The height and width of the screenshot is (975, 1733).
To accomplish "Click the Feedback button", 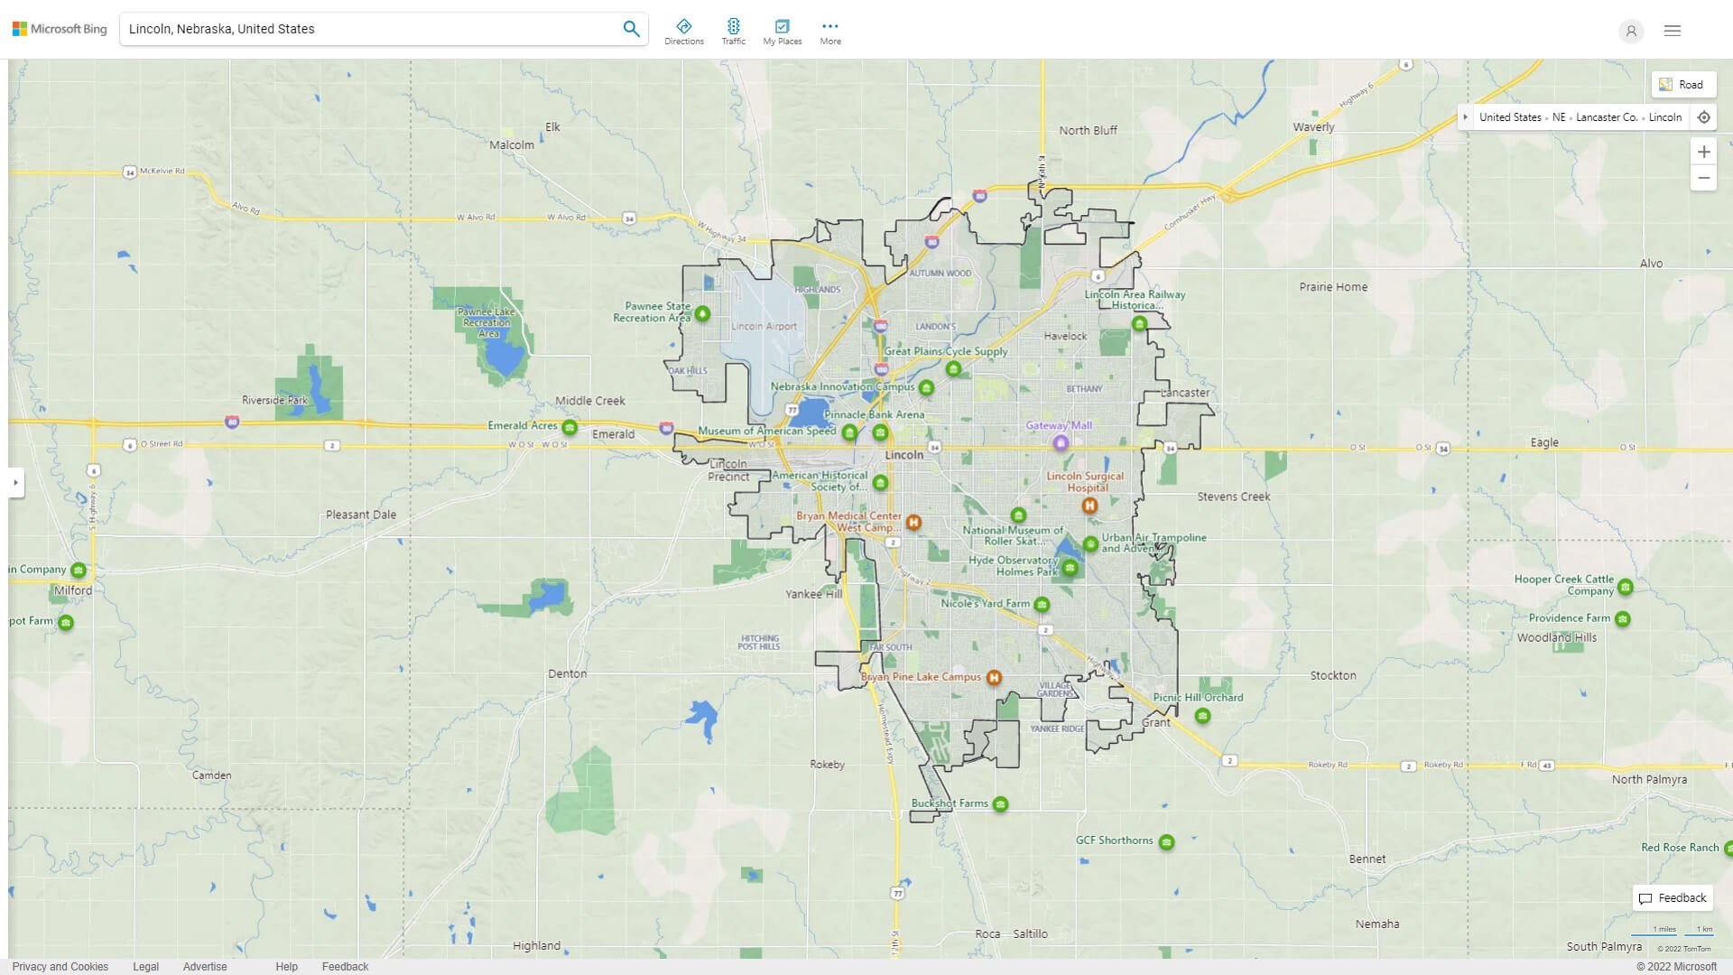I will (1673, 898).
